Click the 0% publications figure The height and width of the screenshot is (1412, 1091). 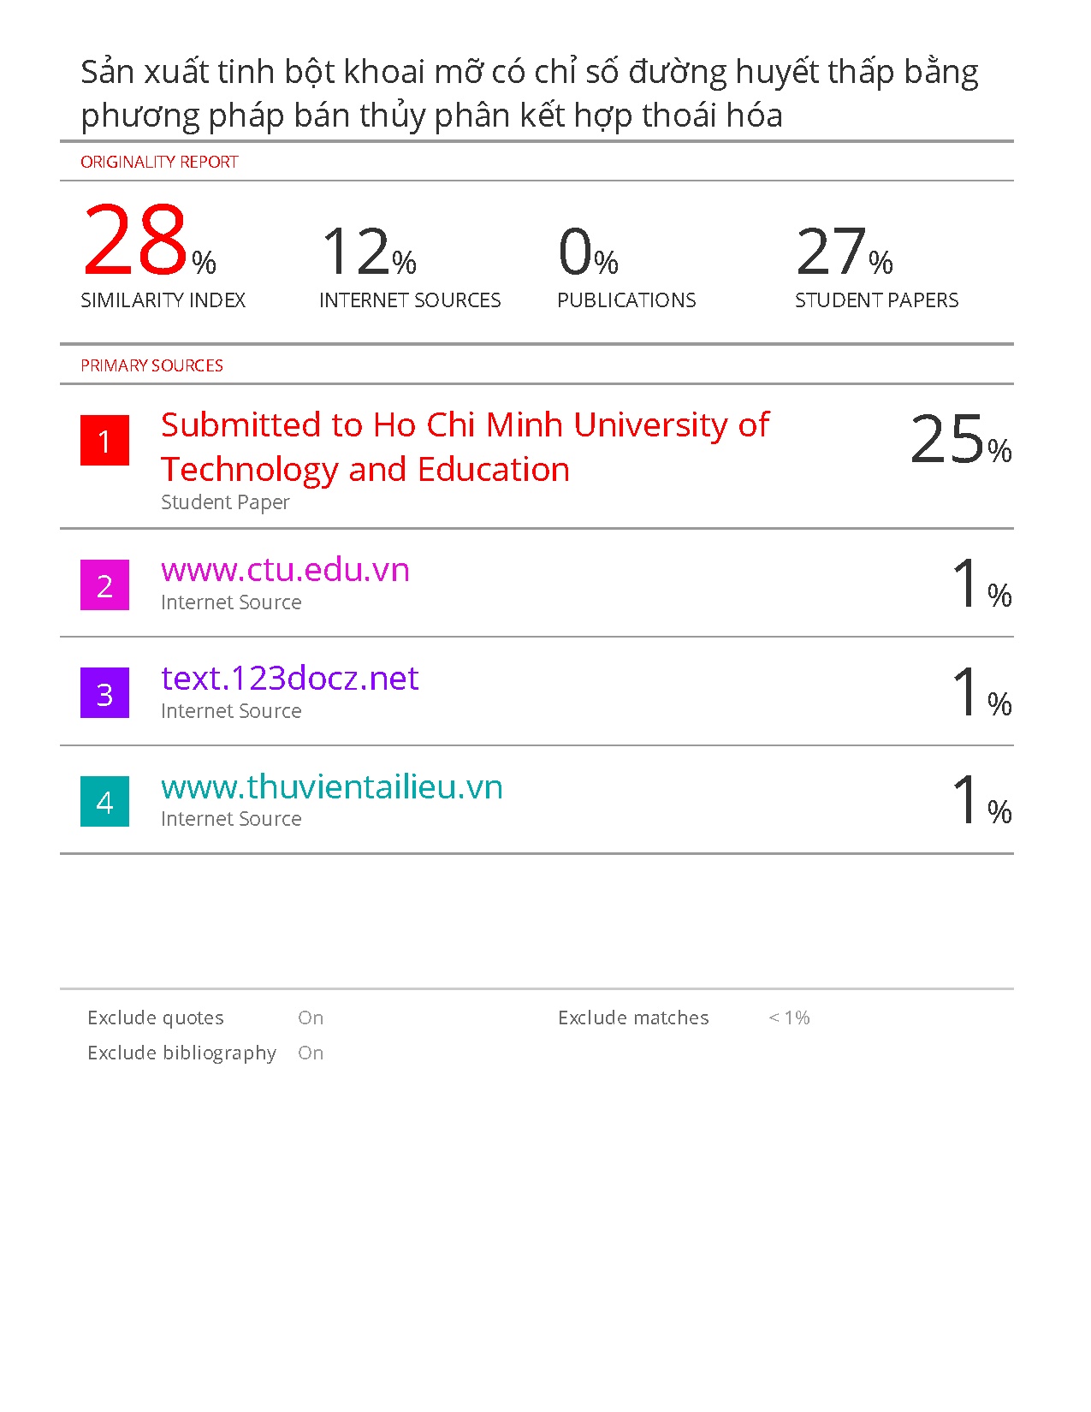pyautogui.click(x=587, y=252)
